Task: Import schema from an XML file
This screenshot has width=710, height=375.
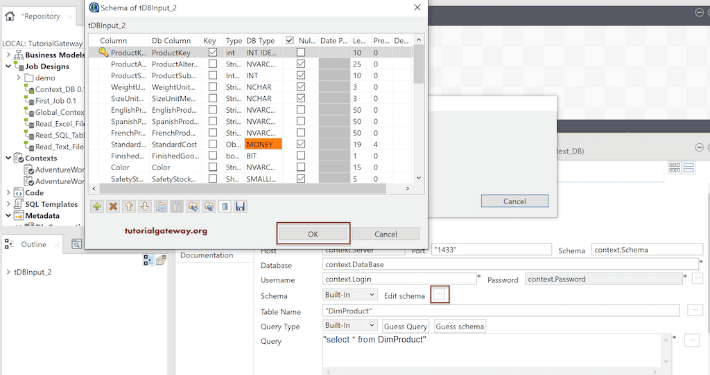Action: [x=193, y=206]
